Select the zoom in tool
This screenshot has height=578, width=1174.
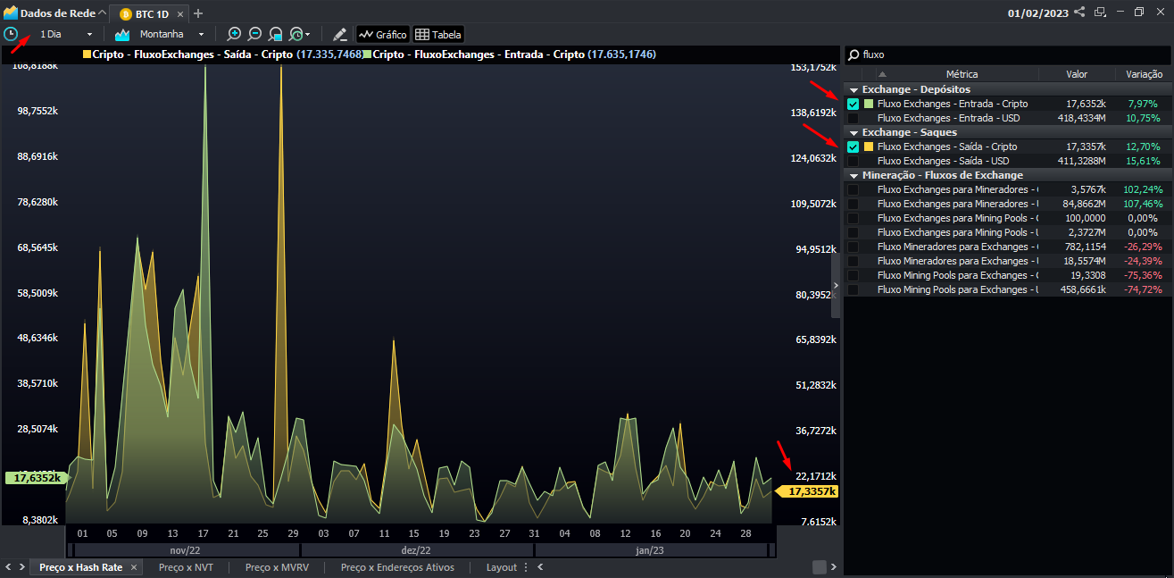point(233,33)
